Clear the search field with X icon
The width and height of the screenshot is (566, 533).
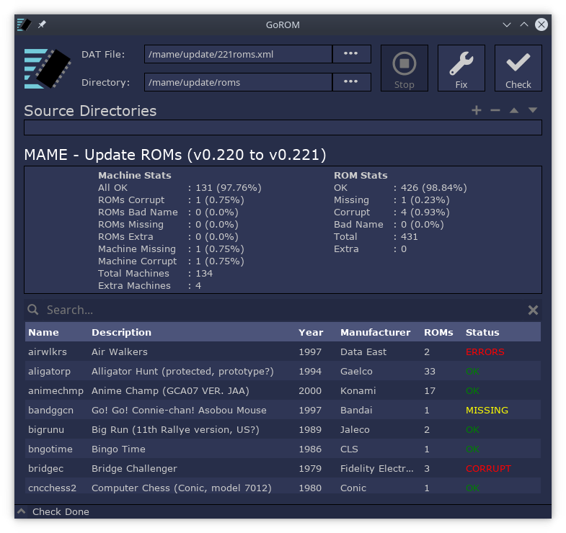pyautogui.click(x=533, y=310)
